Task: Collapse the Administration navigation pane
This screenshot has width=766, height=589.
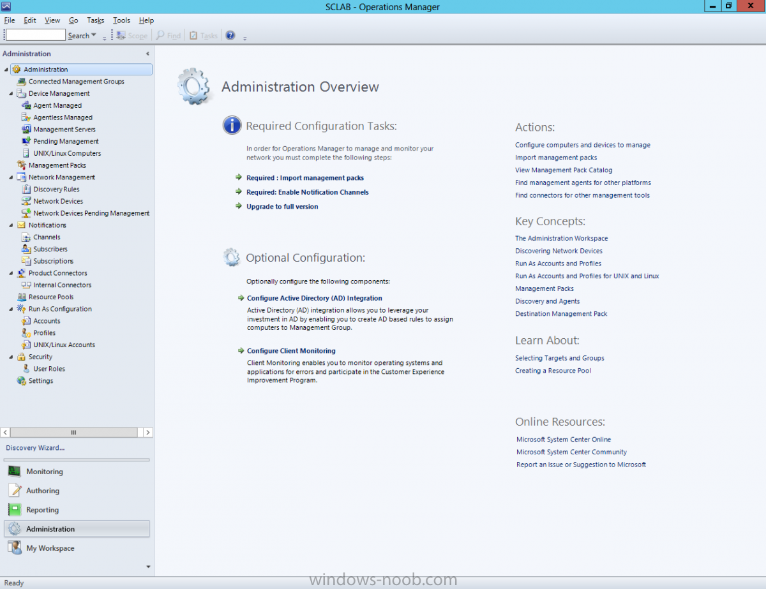Action: 148,54
